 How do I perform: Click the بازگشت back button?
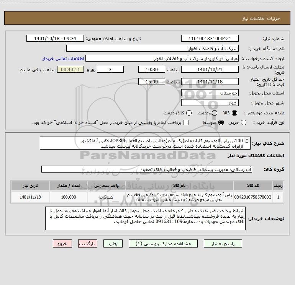[x=88, y=244]
